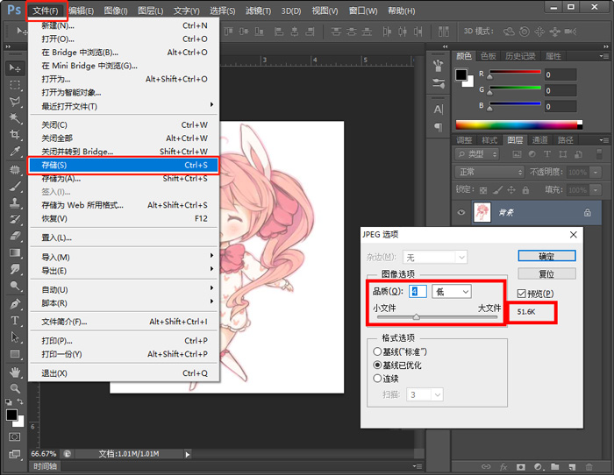The height and width of the screenshot is (475, 614).
Task: Select the 基线("标准") radio option
Action: 377,351
